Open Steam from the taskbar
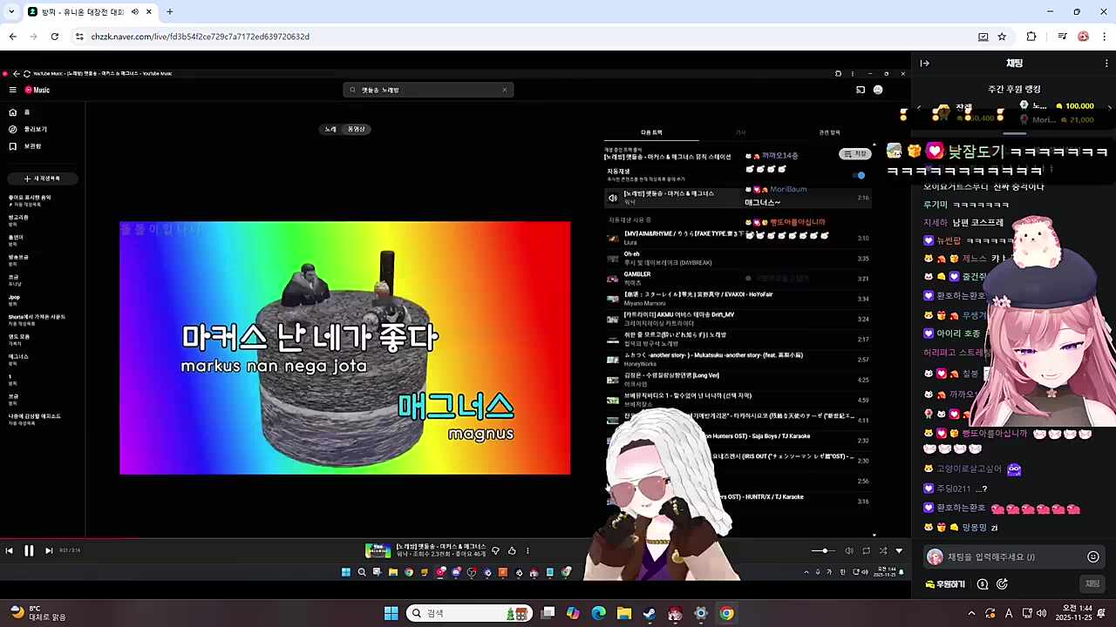Viewport: 1116px width, 627px height. tap(650, 613)
